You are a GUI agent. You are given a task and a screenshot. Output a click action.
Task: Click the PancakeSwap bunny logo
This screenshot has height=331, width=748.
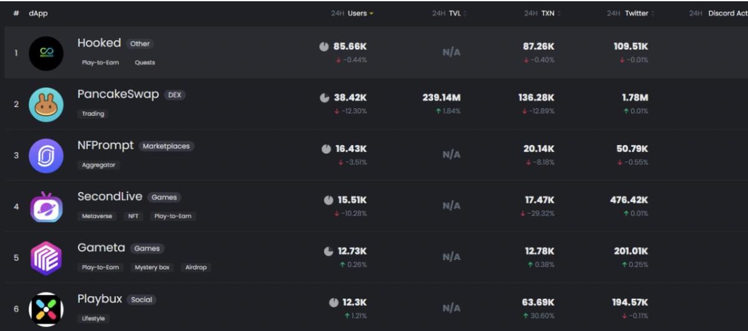point(46,105)
